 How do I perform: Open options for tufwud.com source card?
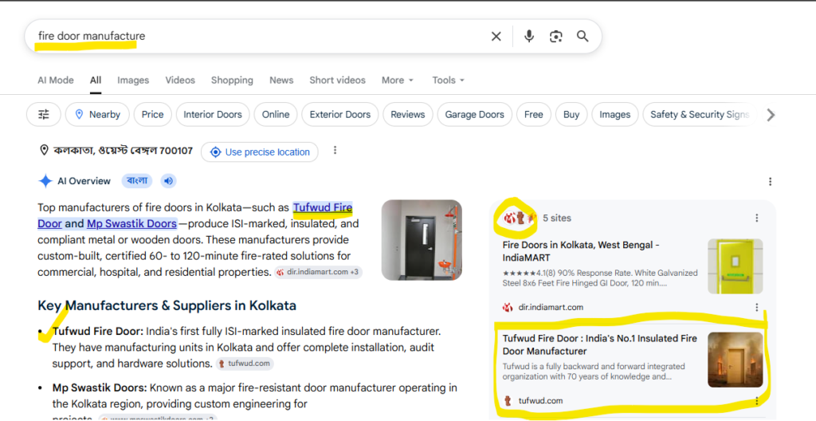[x=757, y=401]
